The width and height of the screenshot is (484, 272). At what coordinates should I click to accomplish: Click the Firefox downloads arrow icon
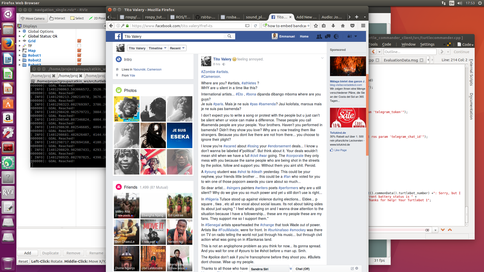333,26
